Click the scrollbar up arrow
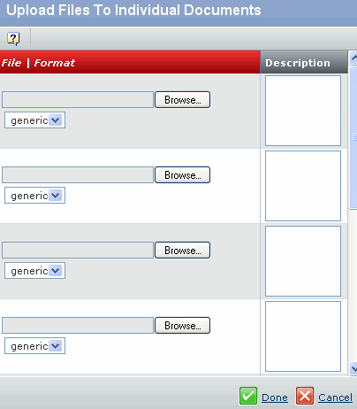The image size is (357, 409). (x=353, y=58)
